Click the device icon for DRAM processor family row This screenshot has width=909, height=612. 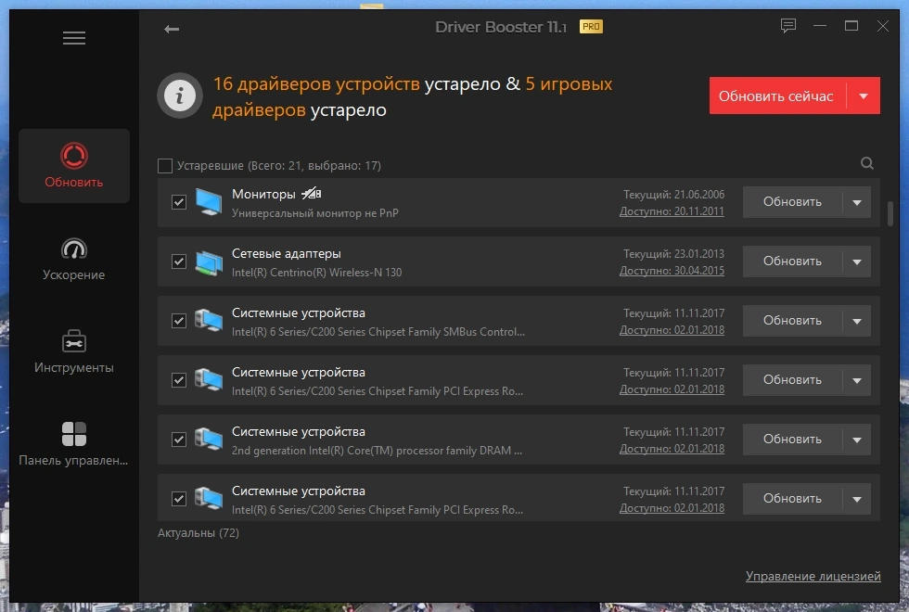[209, 440]
